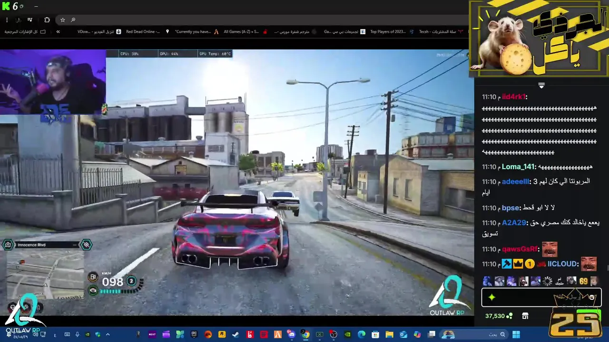Click the streamer webcam overlay
609x342 pixels.
(x=53, y=82)
